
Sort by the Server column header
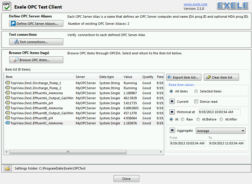[x=85, y=77]
